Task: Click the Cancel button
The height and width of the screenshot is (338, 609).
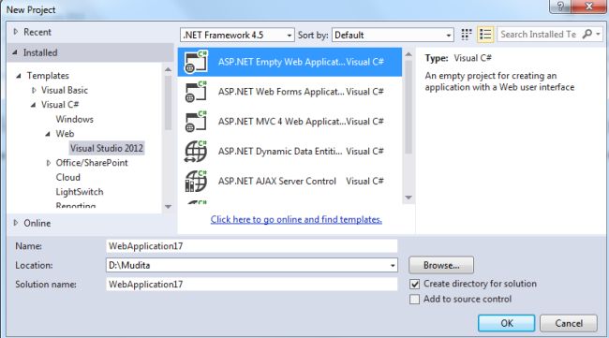Action: coord(569,323)
